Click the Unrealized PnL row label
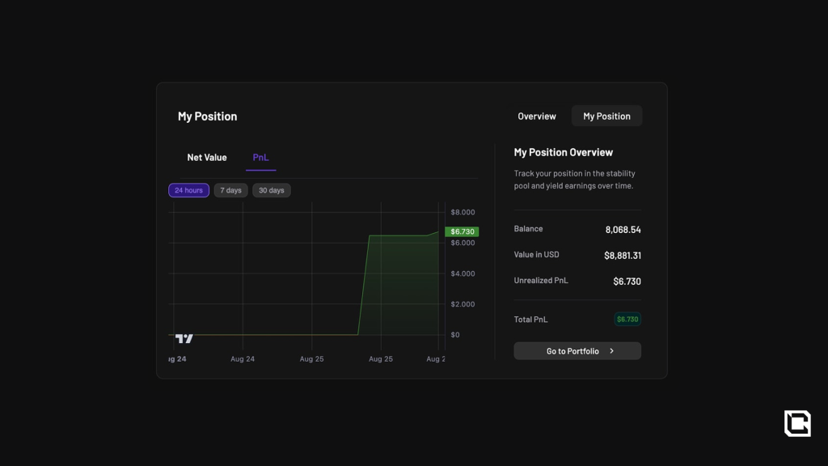The height and width of the screenshot is (466, 828). click(x=541, y=281)
